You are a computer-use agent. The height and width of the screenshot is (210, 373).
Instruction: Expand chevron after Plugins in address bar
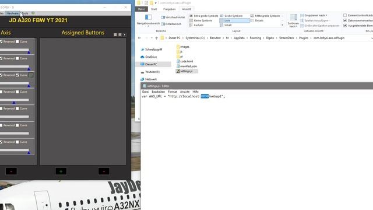pyautogui.click(x=311, y=38)
